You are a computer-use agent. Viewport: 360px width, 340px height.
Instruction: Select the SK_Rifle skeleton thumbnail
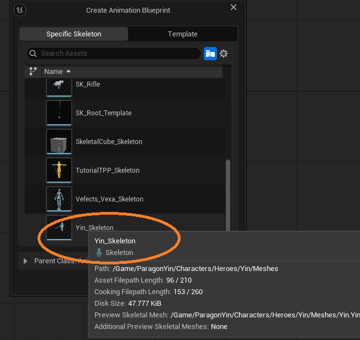tap(59, 84)
